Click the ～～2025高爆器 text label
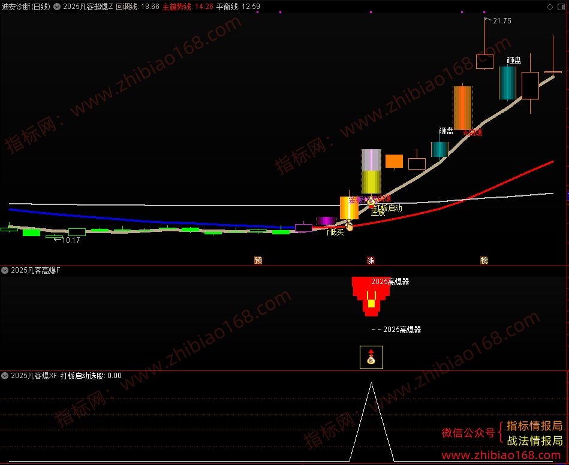This screenshot has width=569, height=465. point(396,330)
